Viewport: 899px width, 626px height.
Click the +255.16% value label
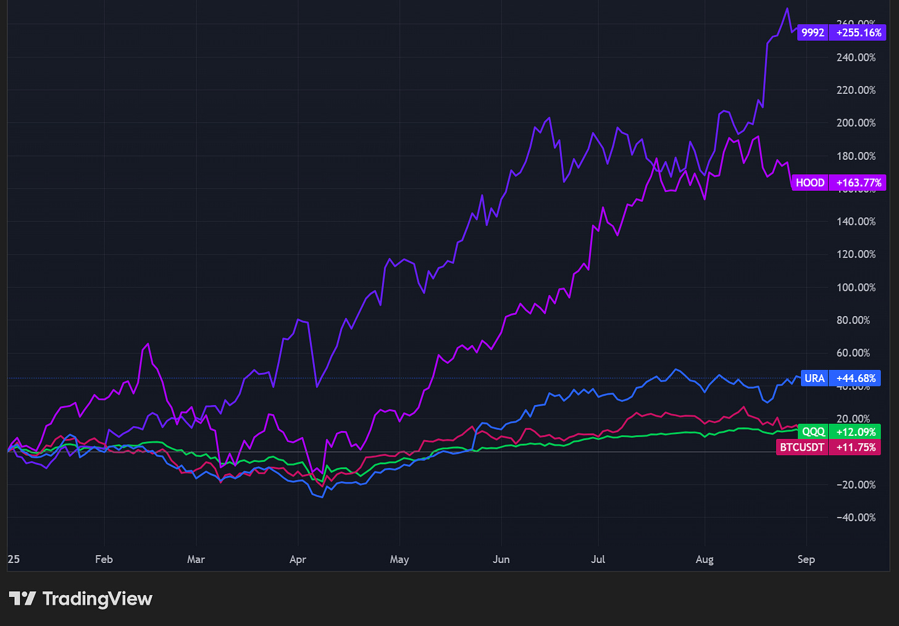pyautogui.click(x=858, y=33)
